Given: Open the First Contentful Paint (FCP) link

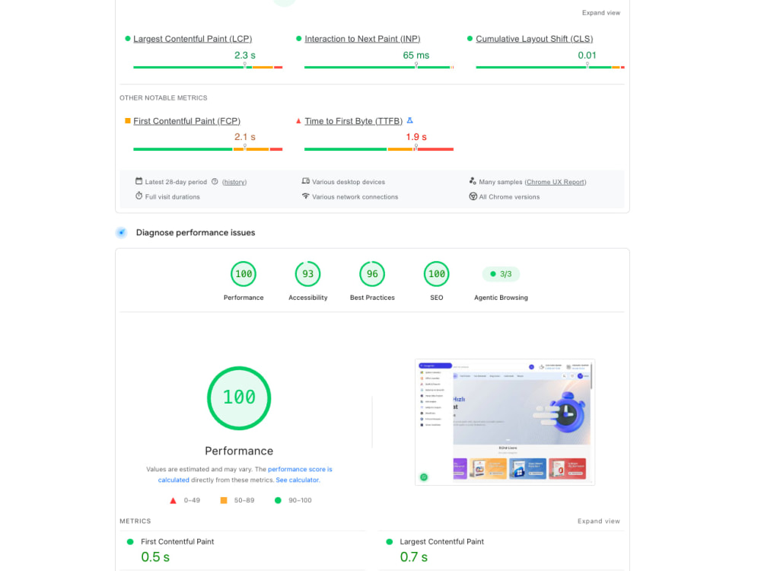Looking at the screenshot, I should pyautogui.click(x=187, y=121).
